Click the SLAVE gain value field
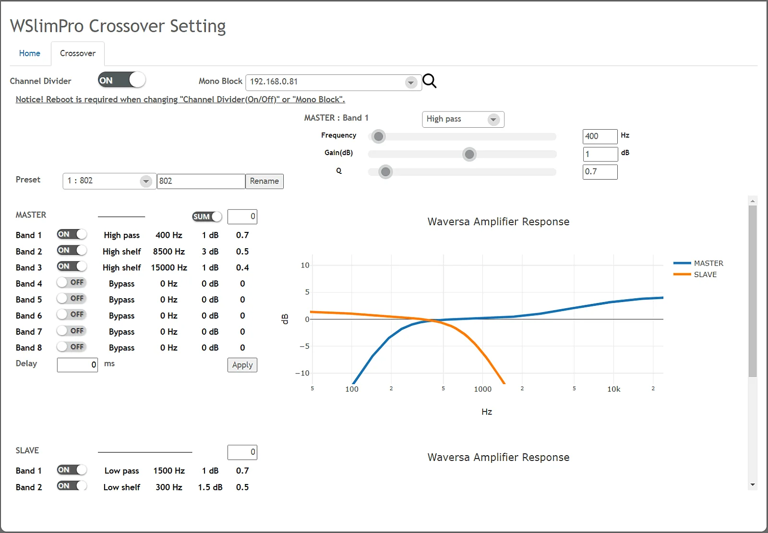 pyautogui.click(x=242, y=452)
